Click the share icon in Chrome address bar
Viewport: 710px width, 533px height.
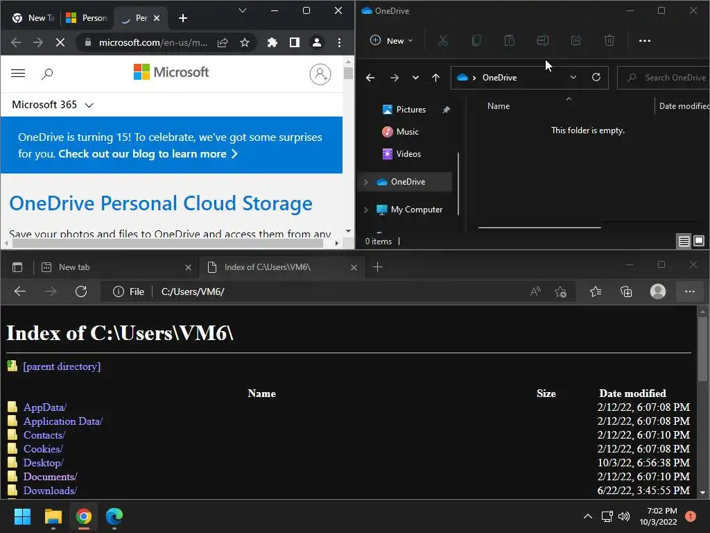click(223, 42)
